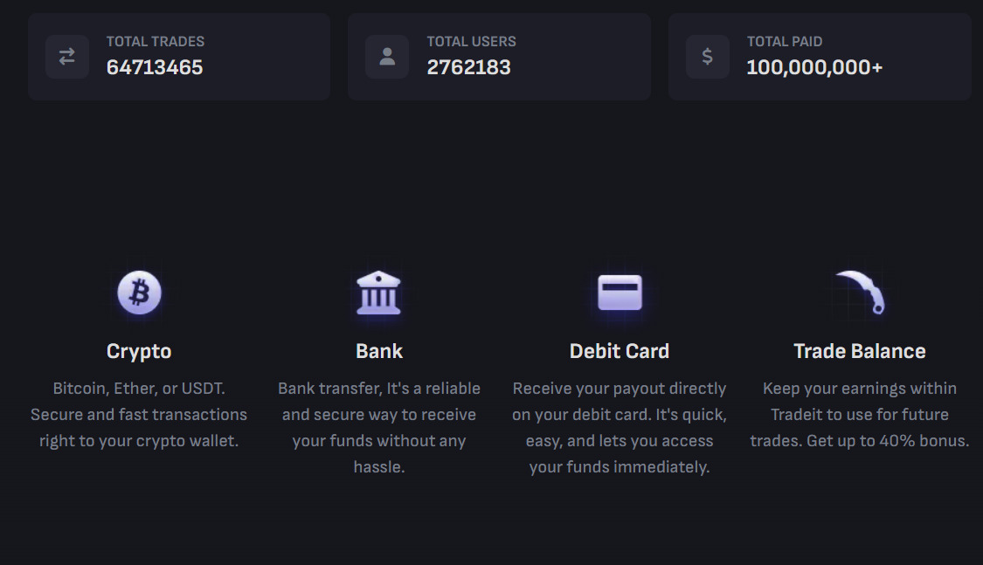Click the trades count 64713465
983x565 pixels.
point(155,67)
